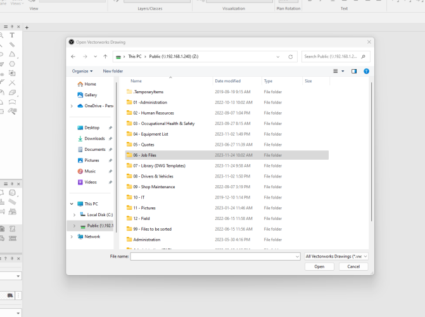
Task: Select the Text tool in the tool palette
Action: coord(12,36)
